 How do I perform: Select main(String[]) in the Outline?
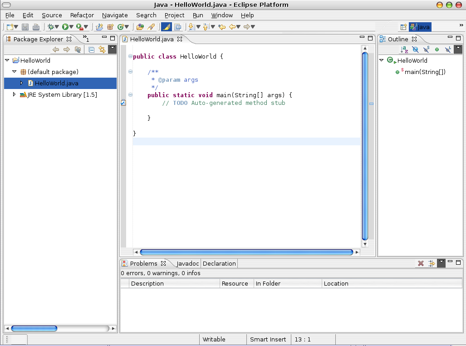(425, 72)
